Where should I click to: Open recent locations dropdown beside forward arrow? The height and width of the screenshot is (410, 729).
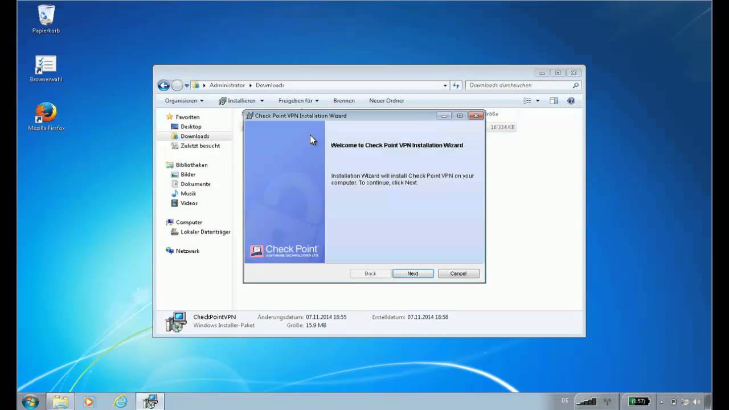point(187,85)
